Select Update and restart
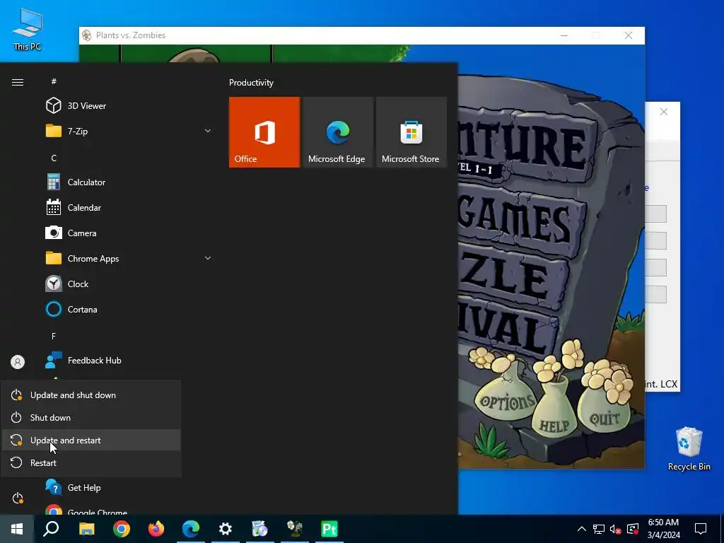 click(91, 440)
